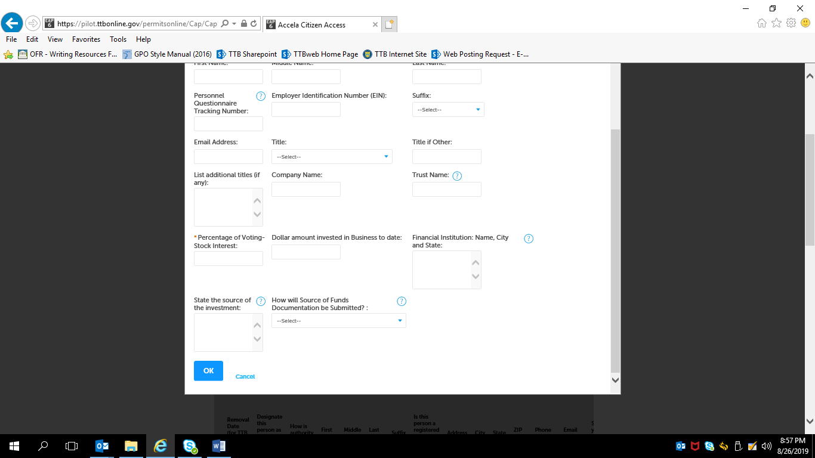Open Web Posting Request favorite
This screenshot has height=458, width=815.
point(480,54)
